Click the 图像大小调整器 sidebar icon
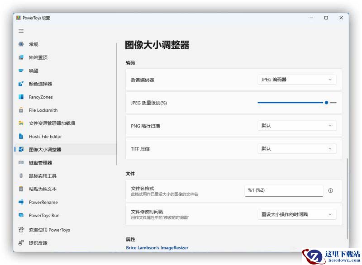This screenshot has width=362, height=265. coord(21,149)
